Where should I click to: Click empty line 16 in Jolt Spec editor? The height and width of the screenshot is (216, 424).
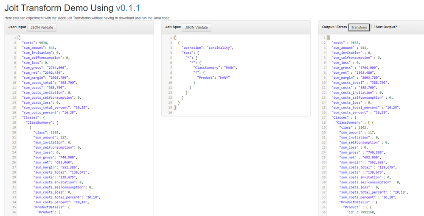241,113
